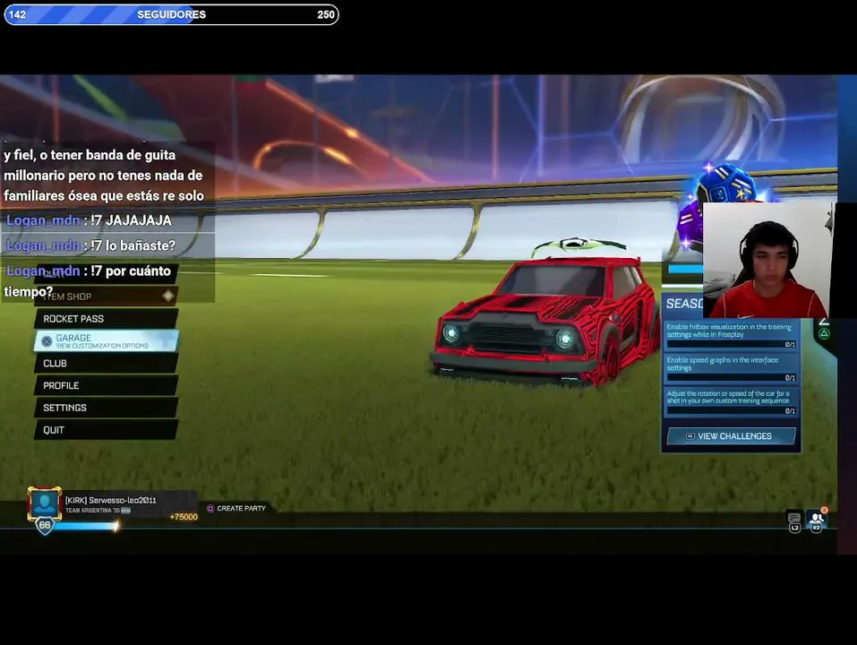Screen dimensions: 857x645
Task: Open the Club menu entry
Action: (106, 364)
